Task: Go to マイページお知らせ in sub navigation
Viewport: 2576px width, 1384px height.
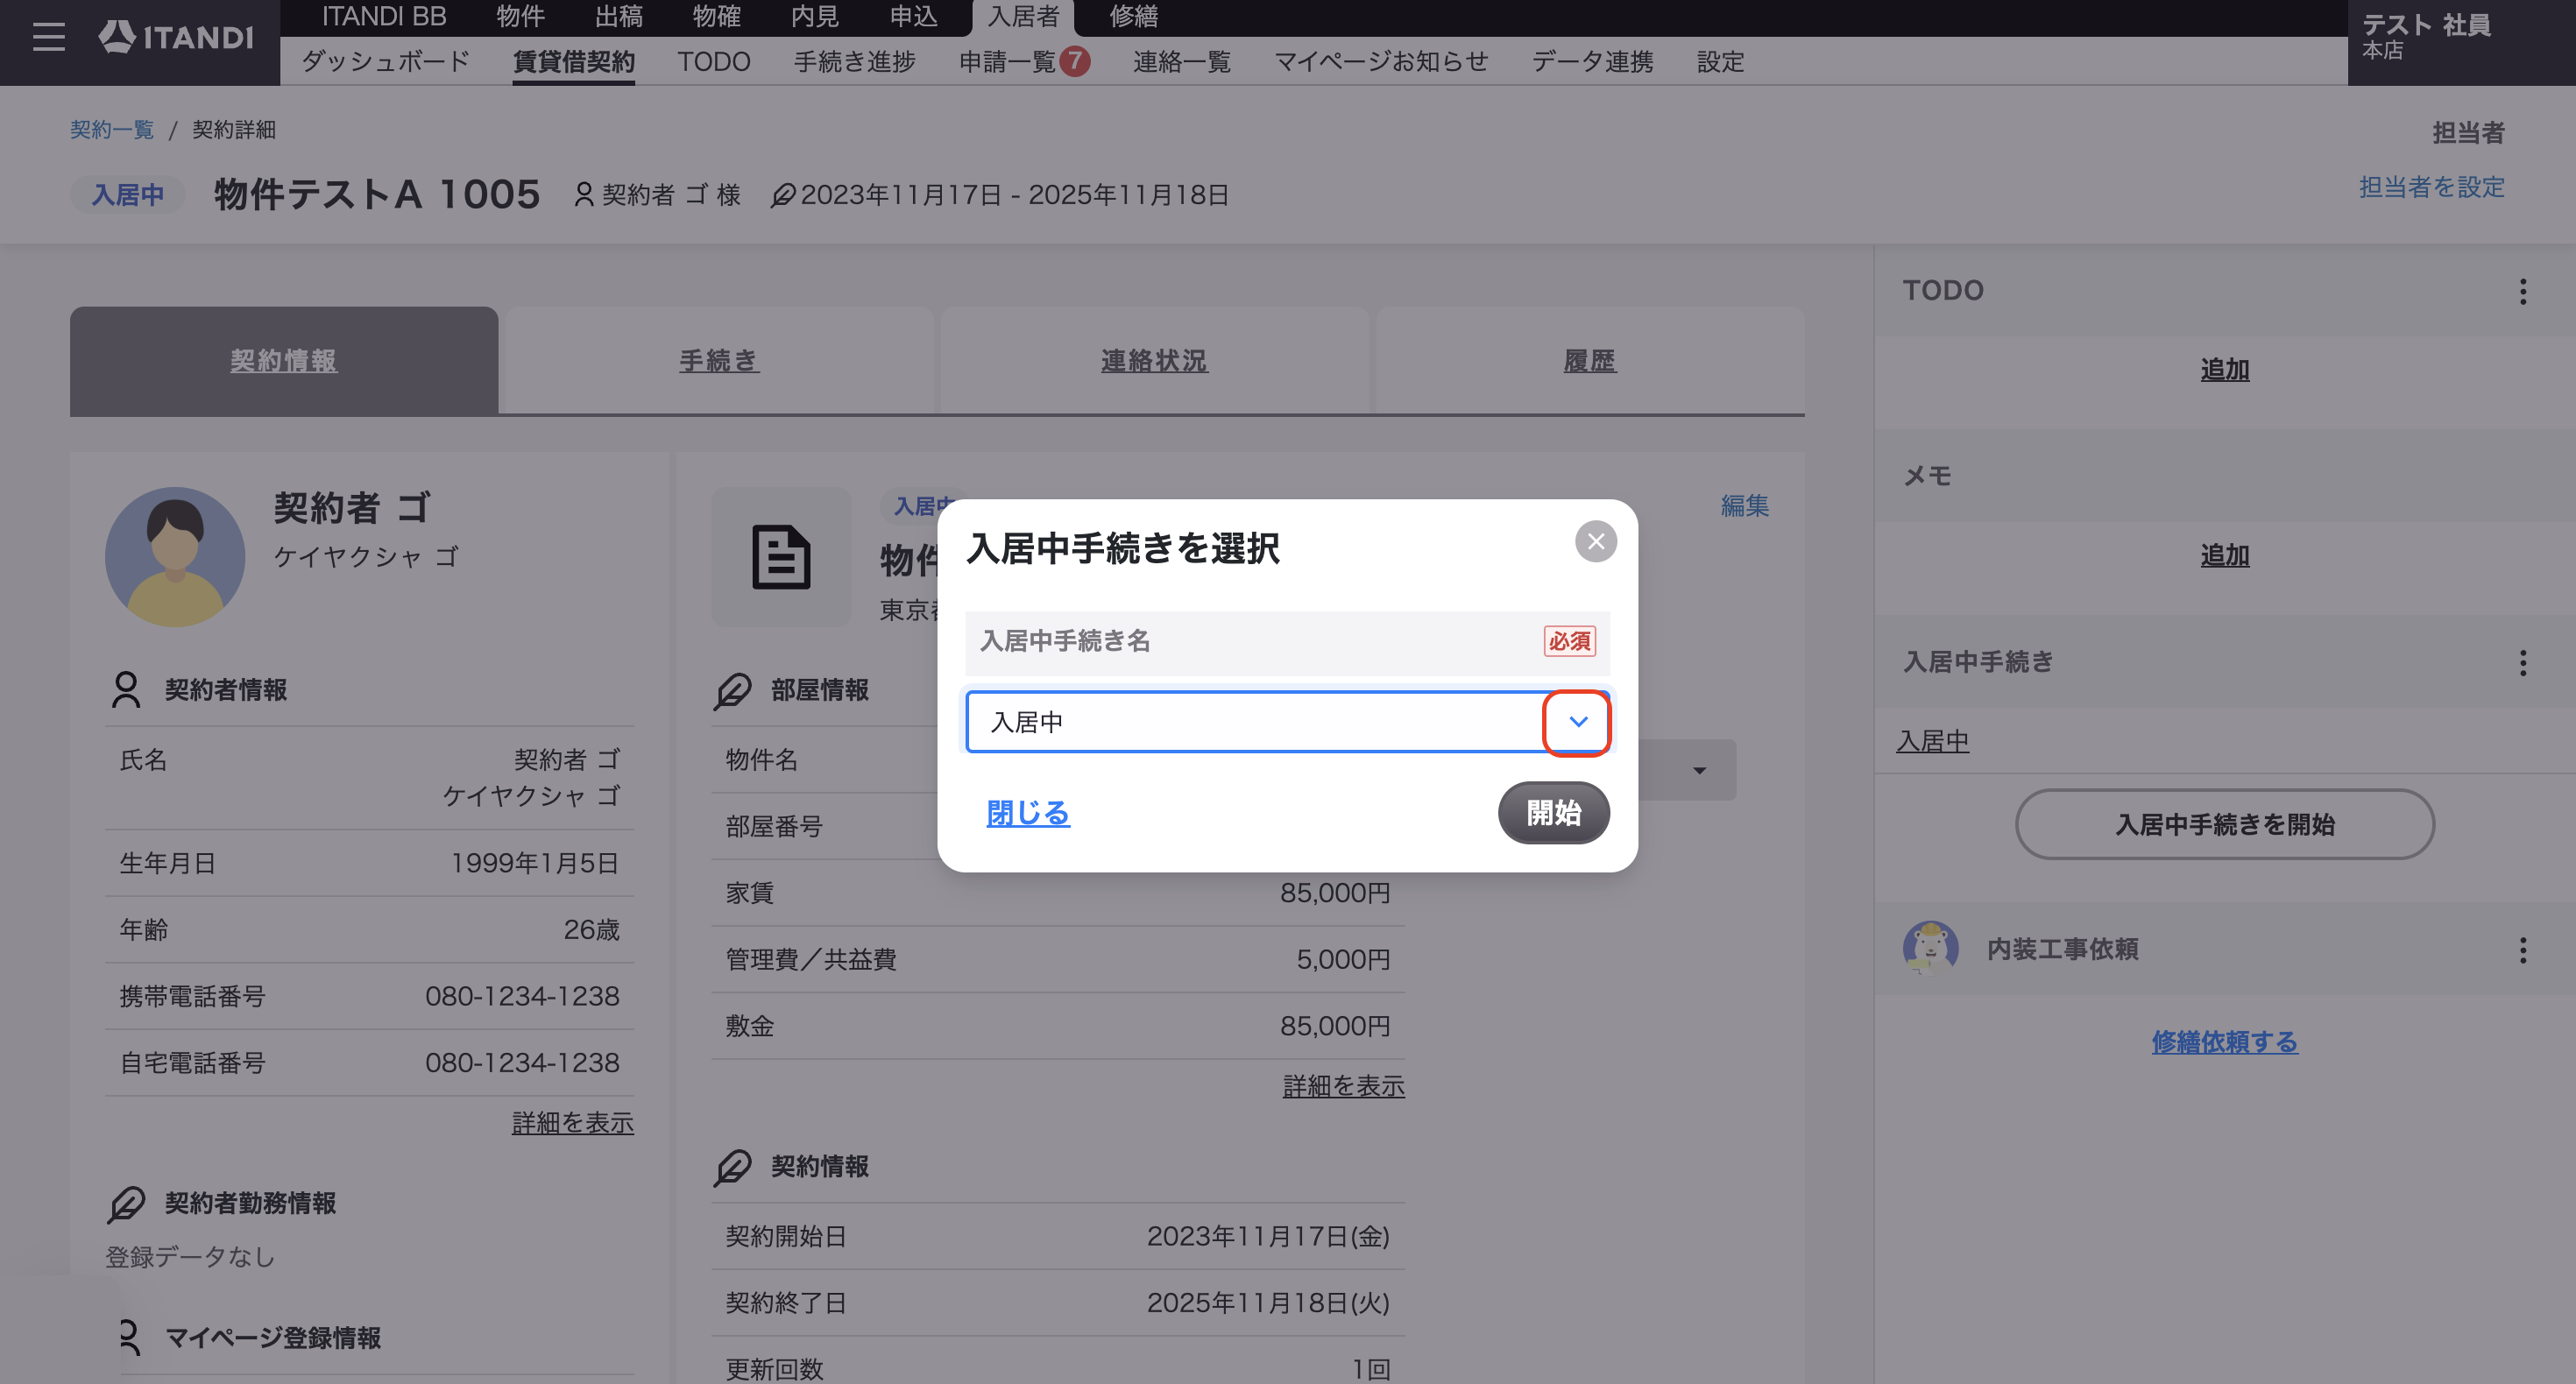Action: (1381, 62)
